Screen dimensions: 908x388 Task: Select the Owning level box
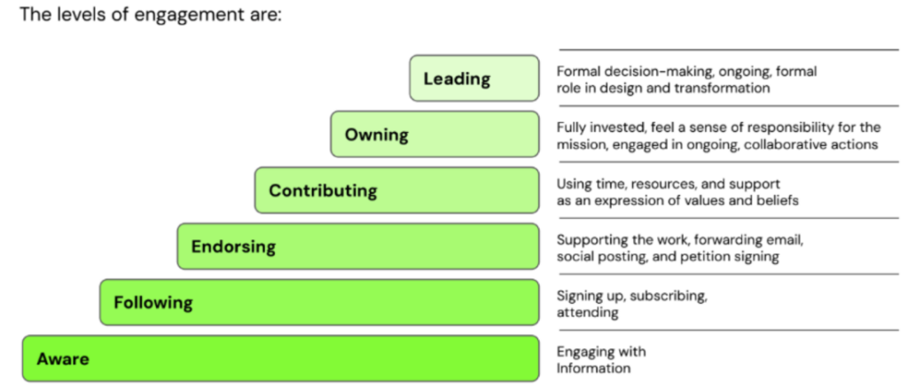434,135
